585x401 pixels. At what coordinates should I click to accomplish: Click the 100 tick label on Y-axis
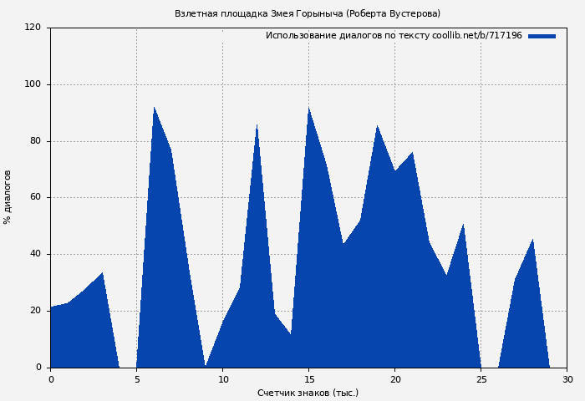pos(33,84)
